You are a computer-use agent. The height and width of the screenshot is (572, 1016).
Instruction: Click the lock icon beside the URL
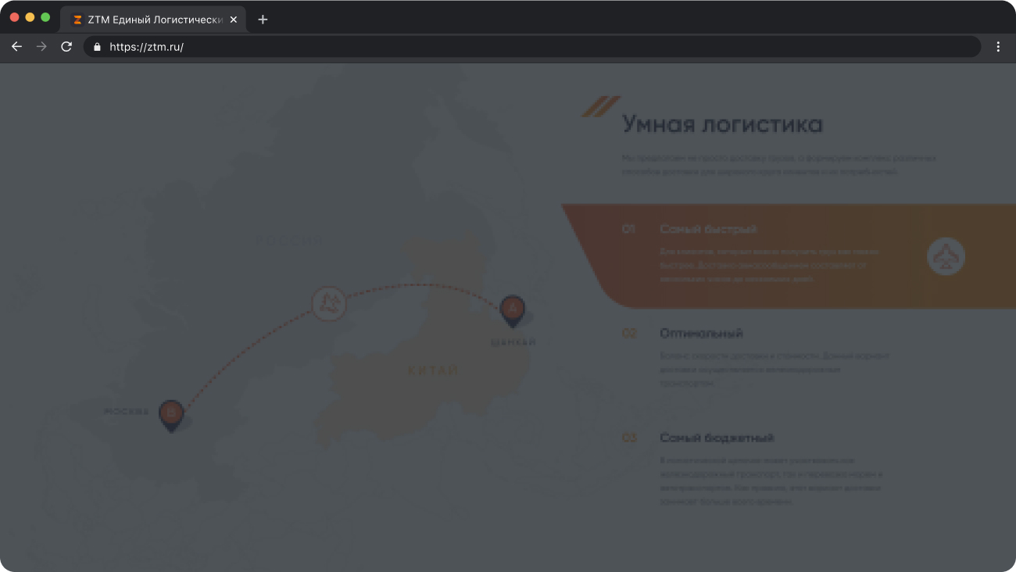coord(97,47)
